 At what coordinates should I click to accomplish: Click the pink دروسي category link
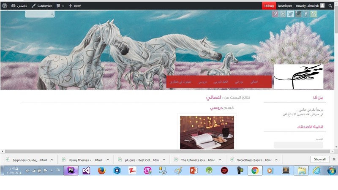coord(216,108)
